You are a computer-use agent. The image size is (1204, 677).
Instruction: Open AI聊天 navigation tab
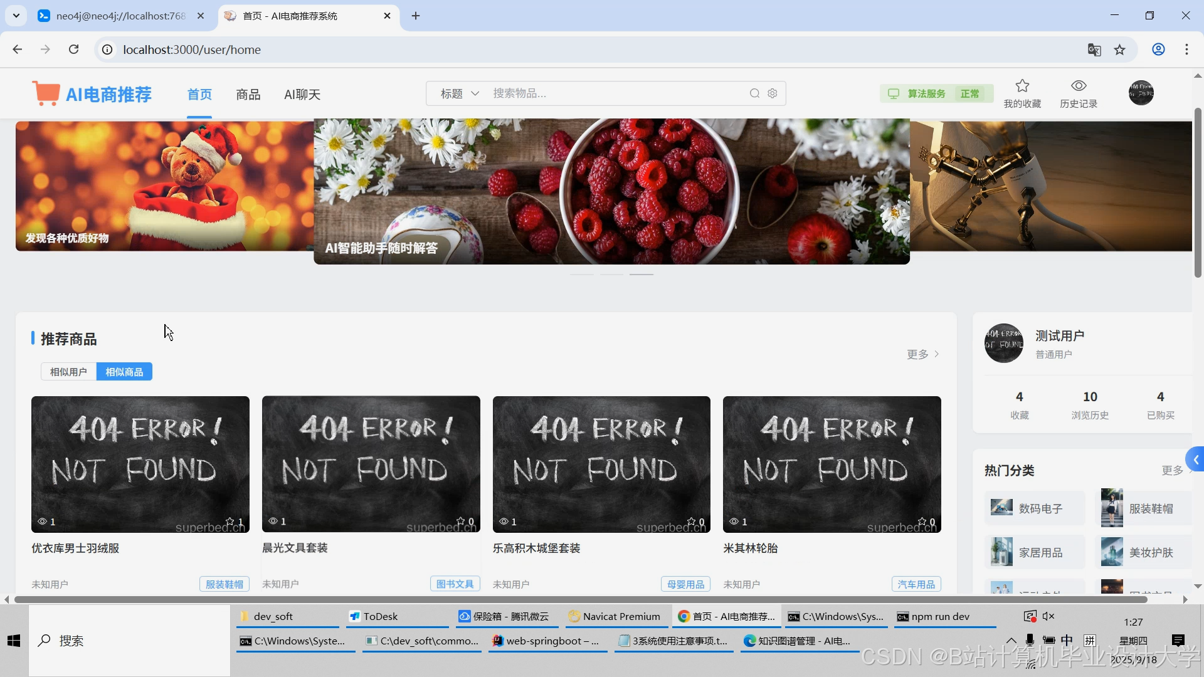coord(302,95)
